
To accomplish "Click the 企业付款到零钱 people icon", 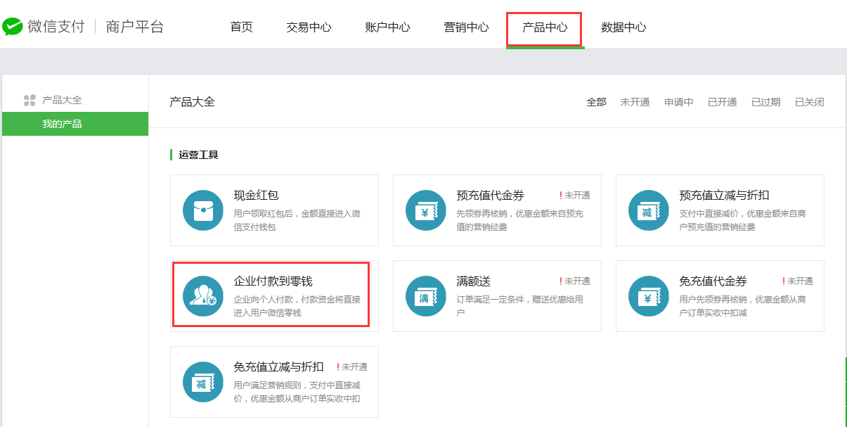I will [203, 296].
